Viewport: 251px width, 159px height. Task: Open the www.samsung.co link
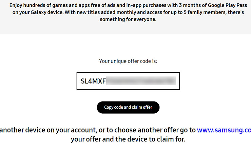[224, 130]
